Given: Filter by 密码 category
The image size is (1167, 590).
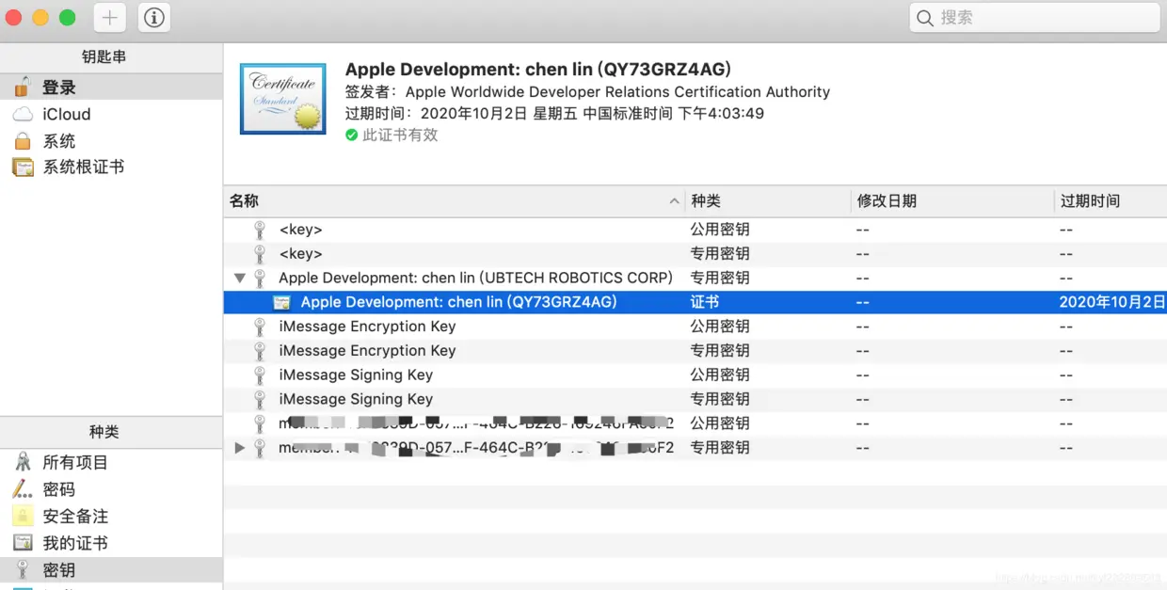Looking at the screenshot, I should [58, 489].
